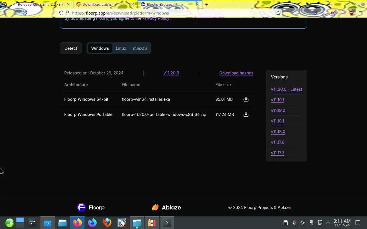Close the Floorp Browser tab

coord(197,4)
